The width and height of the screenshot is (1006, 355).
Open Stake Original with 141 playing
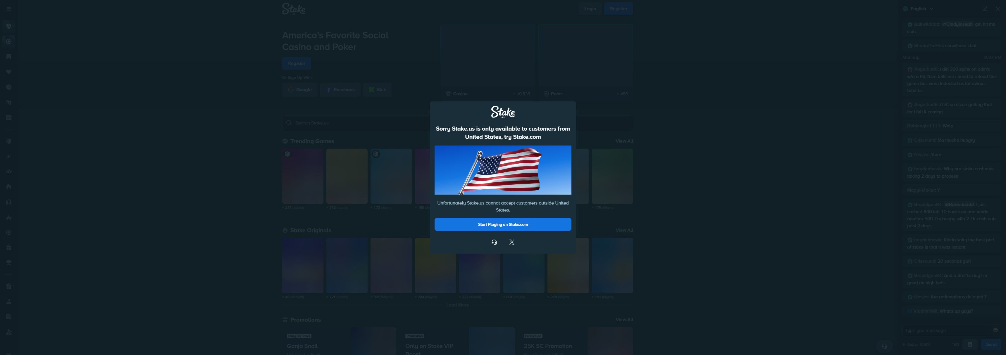coord(612,266)
